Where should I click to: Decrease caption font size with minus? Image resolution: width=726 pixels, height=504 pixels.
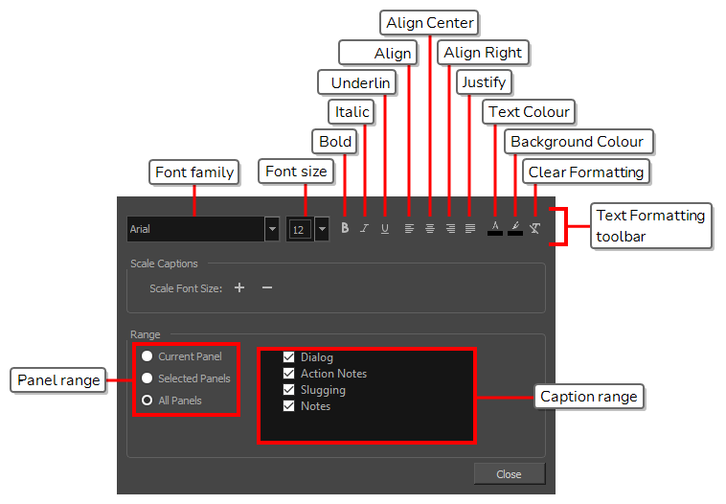coord(266,287)
